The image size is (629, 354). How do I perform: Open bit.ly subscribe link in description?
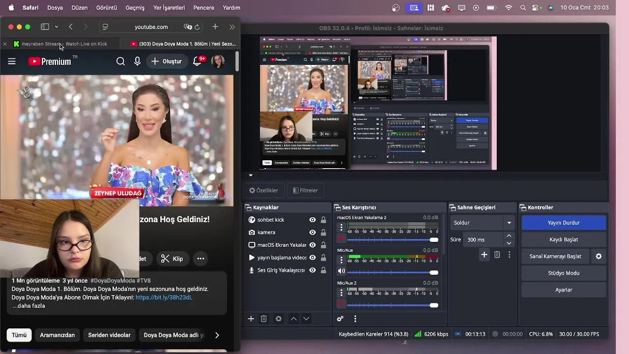[x=164, y=297]
